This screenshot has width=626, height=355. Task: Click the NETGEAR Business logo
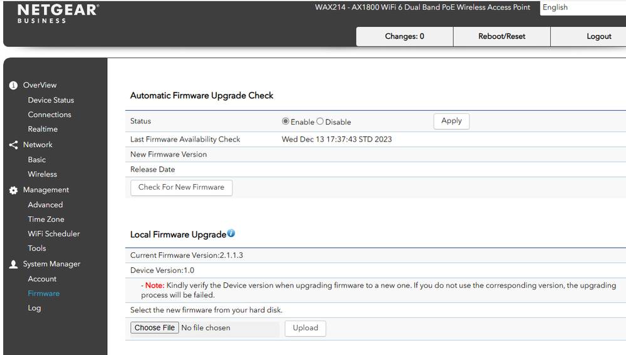[x=58, y=14]
